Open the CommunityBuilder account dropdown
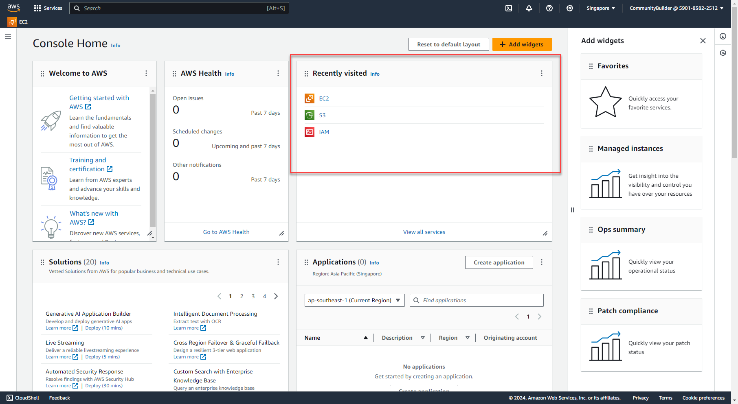The width and height of the screenshot is (738, 404). click(x=676, y=8)
